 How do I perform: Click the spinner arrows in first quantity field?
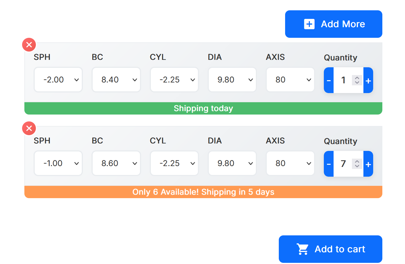[x=357, y=80]
